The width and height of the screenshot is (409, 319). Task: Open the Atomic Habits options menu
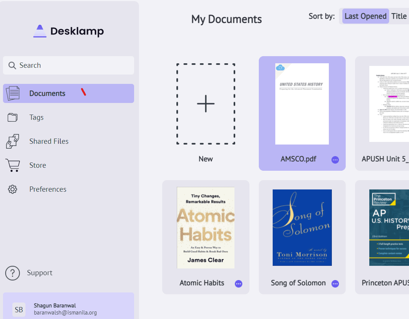tap(239, 284)
